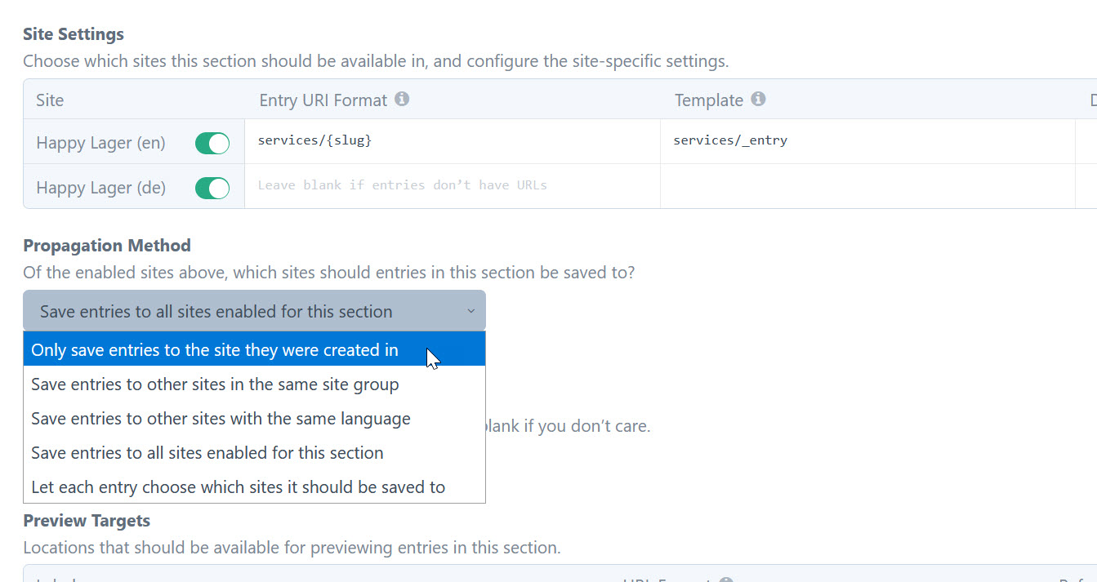Click the Site column header
The image size is (1097, 582).
point(50,100)
